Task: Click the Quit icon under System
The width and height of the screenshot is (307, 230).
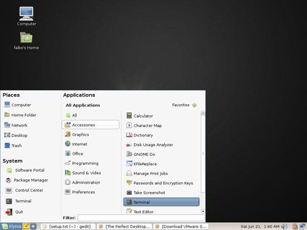Action: [9, 212]
